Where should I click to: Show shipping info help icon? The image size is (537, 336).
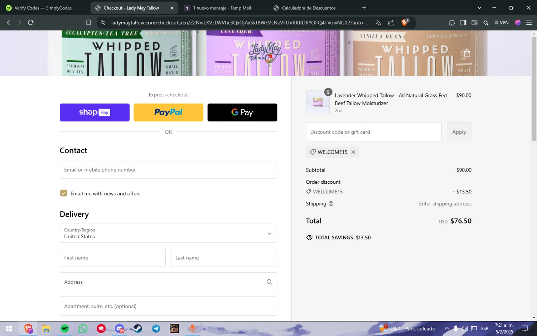[x=331, y=203]
